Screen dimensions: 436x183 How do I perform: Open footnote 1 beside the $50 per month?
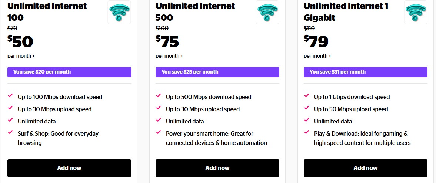pos(33,56)
